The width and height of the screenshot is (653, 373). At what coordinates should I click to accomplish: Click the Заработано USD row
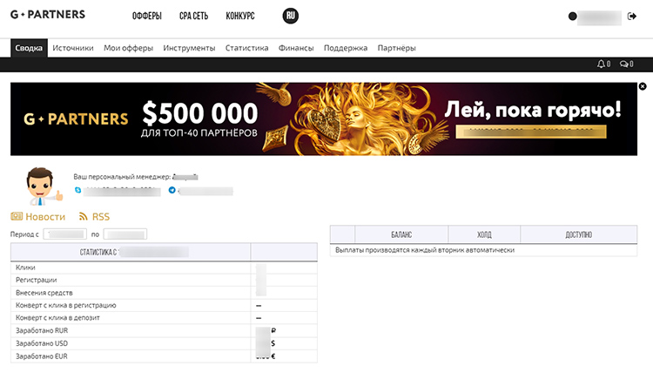[x=164, y=343]
